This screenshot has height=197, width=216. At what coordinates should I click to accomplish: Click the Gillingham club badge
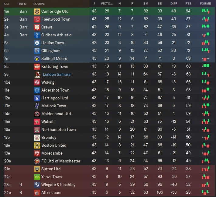37,51
